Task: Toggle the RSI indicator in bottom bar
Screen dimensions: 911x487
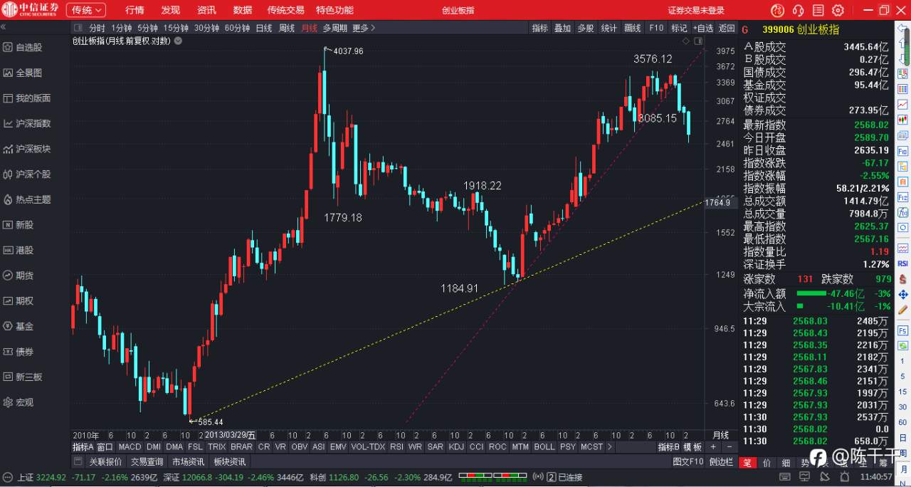Action: (x=396, y=447)
